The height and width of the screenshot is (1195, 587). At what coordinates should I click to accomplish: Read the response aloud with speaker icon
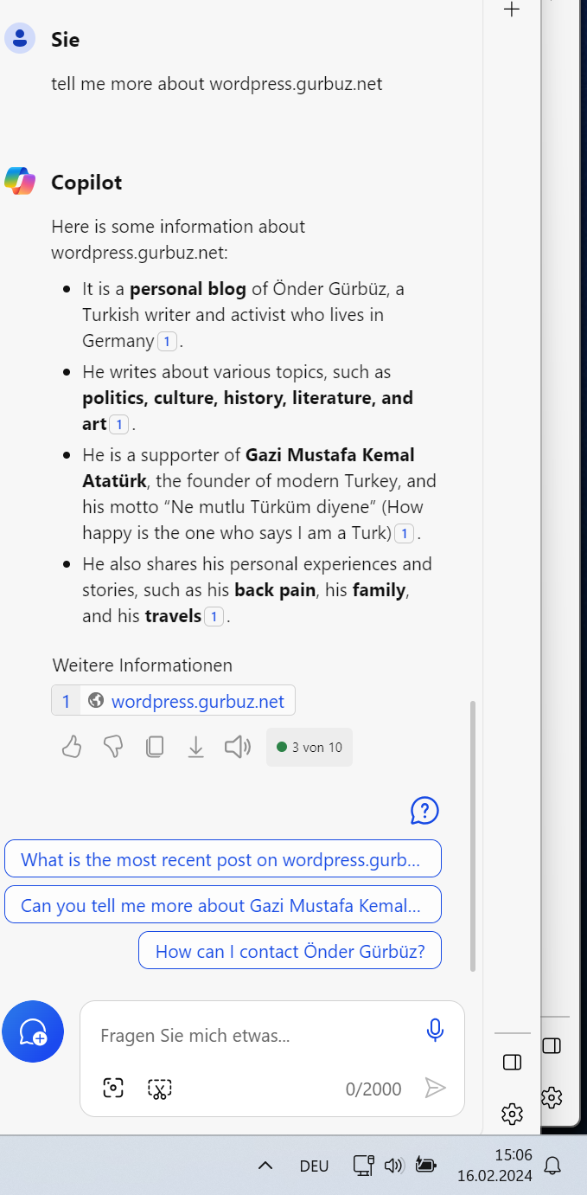click(x=238, y=747)
